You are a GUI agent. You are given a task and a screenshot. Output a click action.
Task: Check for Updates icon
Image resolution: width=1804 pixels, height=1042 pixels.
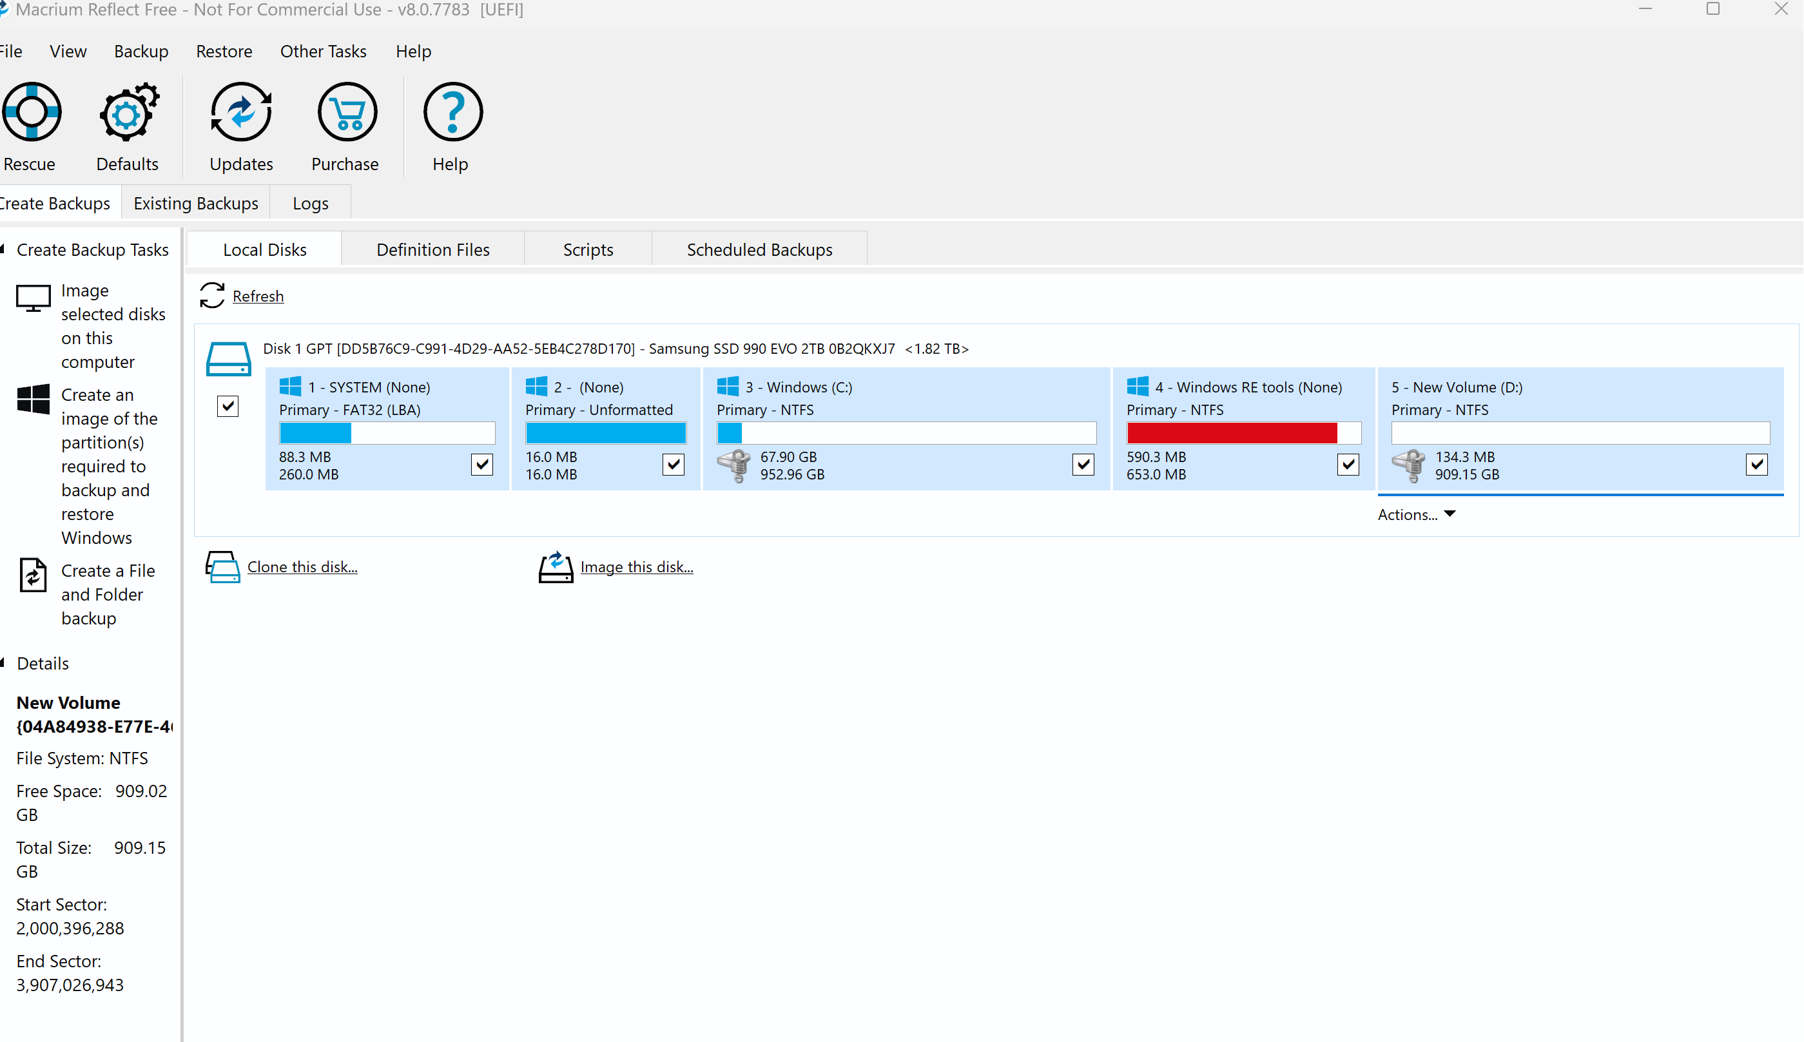241,111
